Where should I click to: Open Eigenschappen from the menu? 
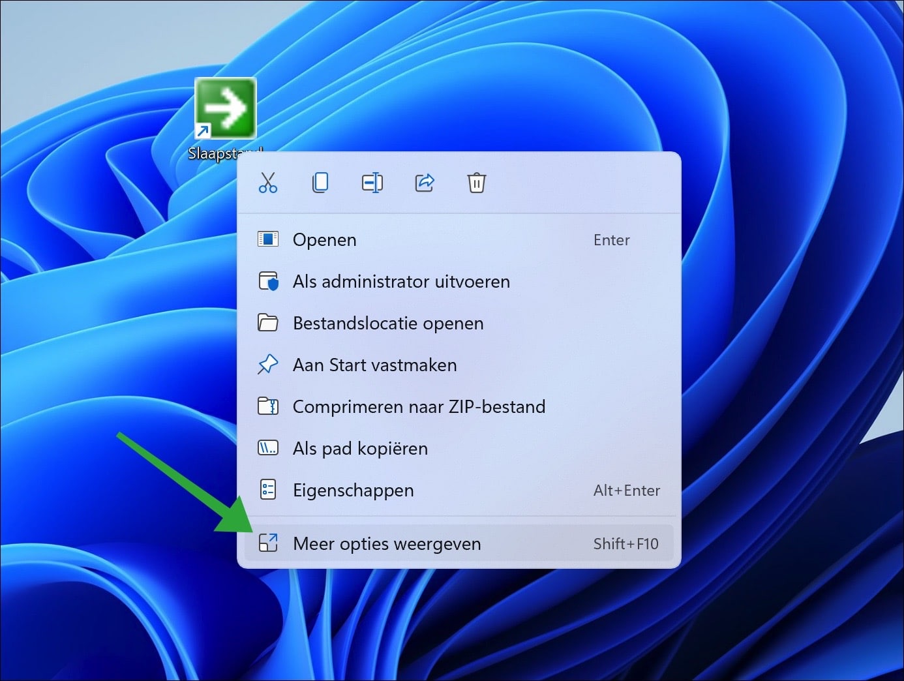[353, 490]
